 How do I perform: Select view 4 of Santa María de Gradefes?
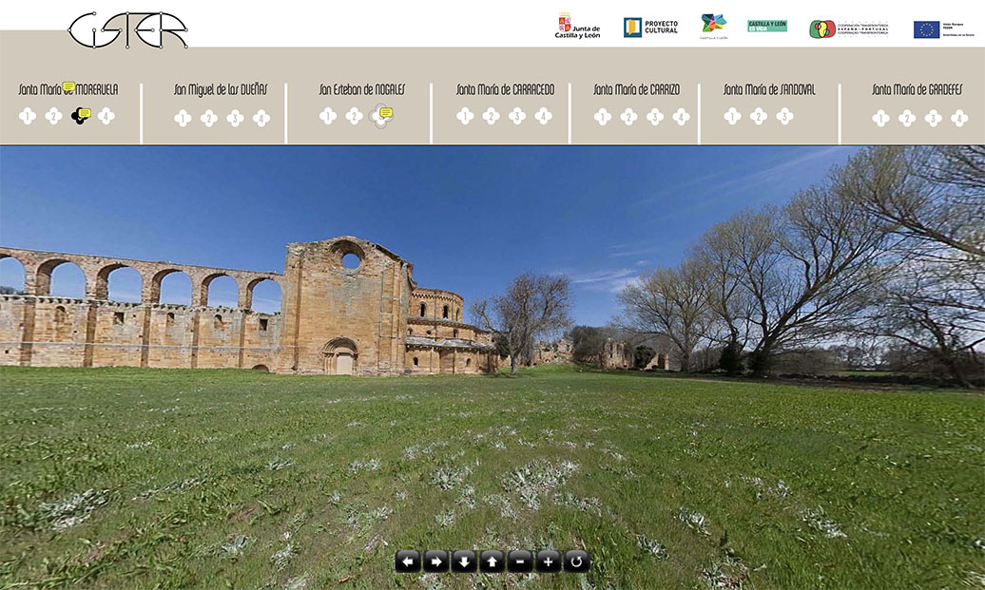click(x=959, y=118)
